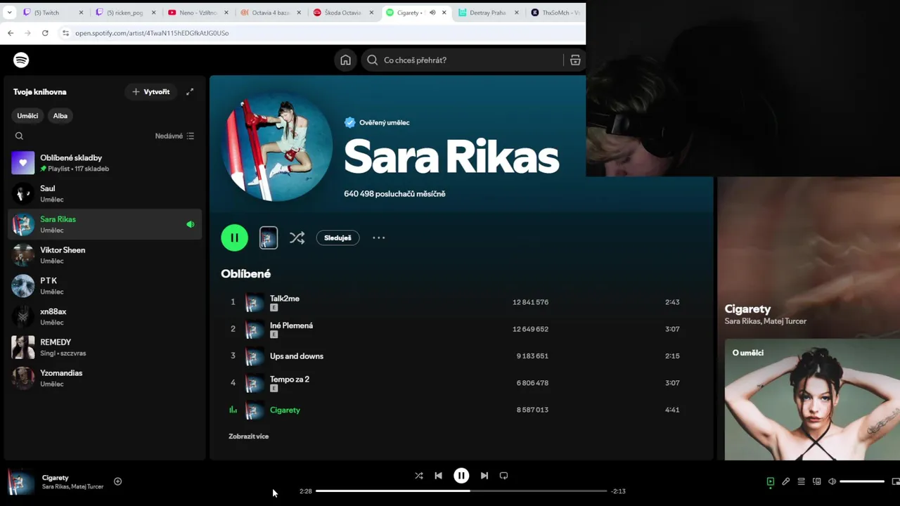This screenshot has width=900, height=506.
Task: Open PTK artist in library
Action: (x=105, y=286)
